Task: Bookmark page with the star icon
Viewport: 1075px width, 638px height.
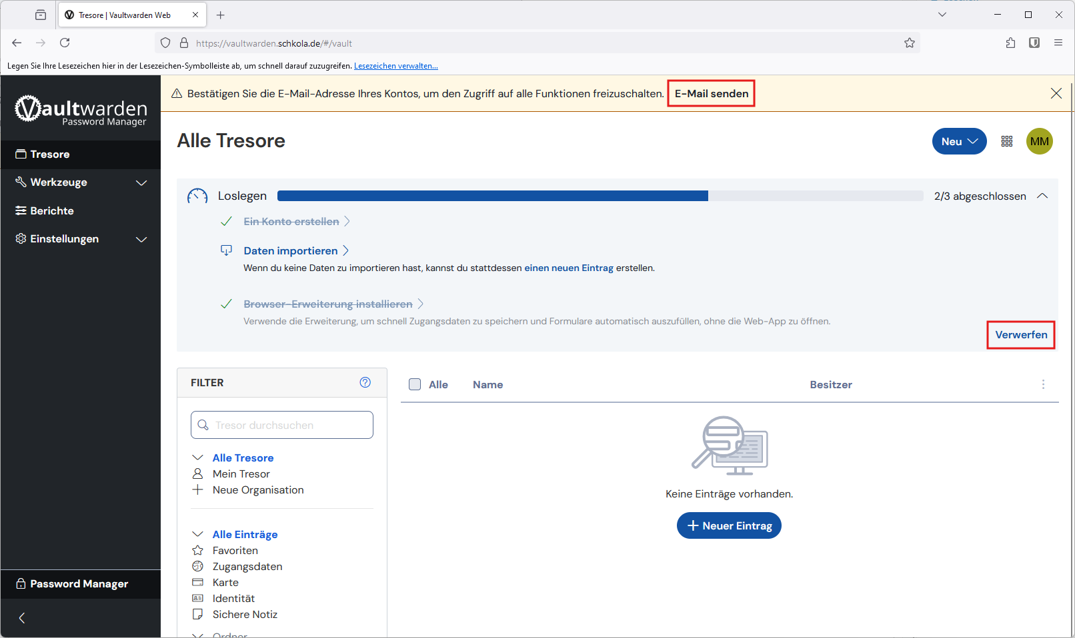Action: 910,43
